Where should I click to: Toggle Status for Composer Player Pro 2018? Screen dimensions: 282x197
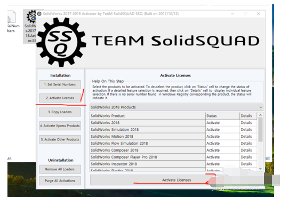click(222, 157)
